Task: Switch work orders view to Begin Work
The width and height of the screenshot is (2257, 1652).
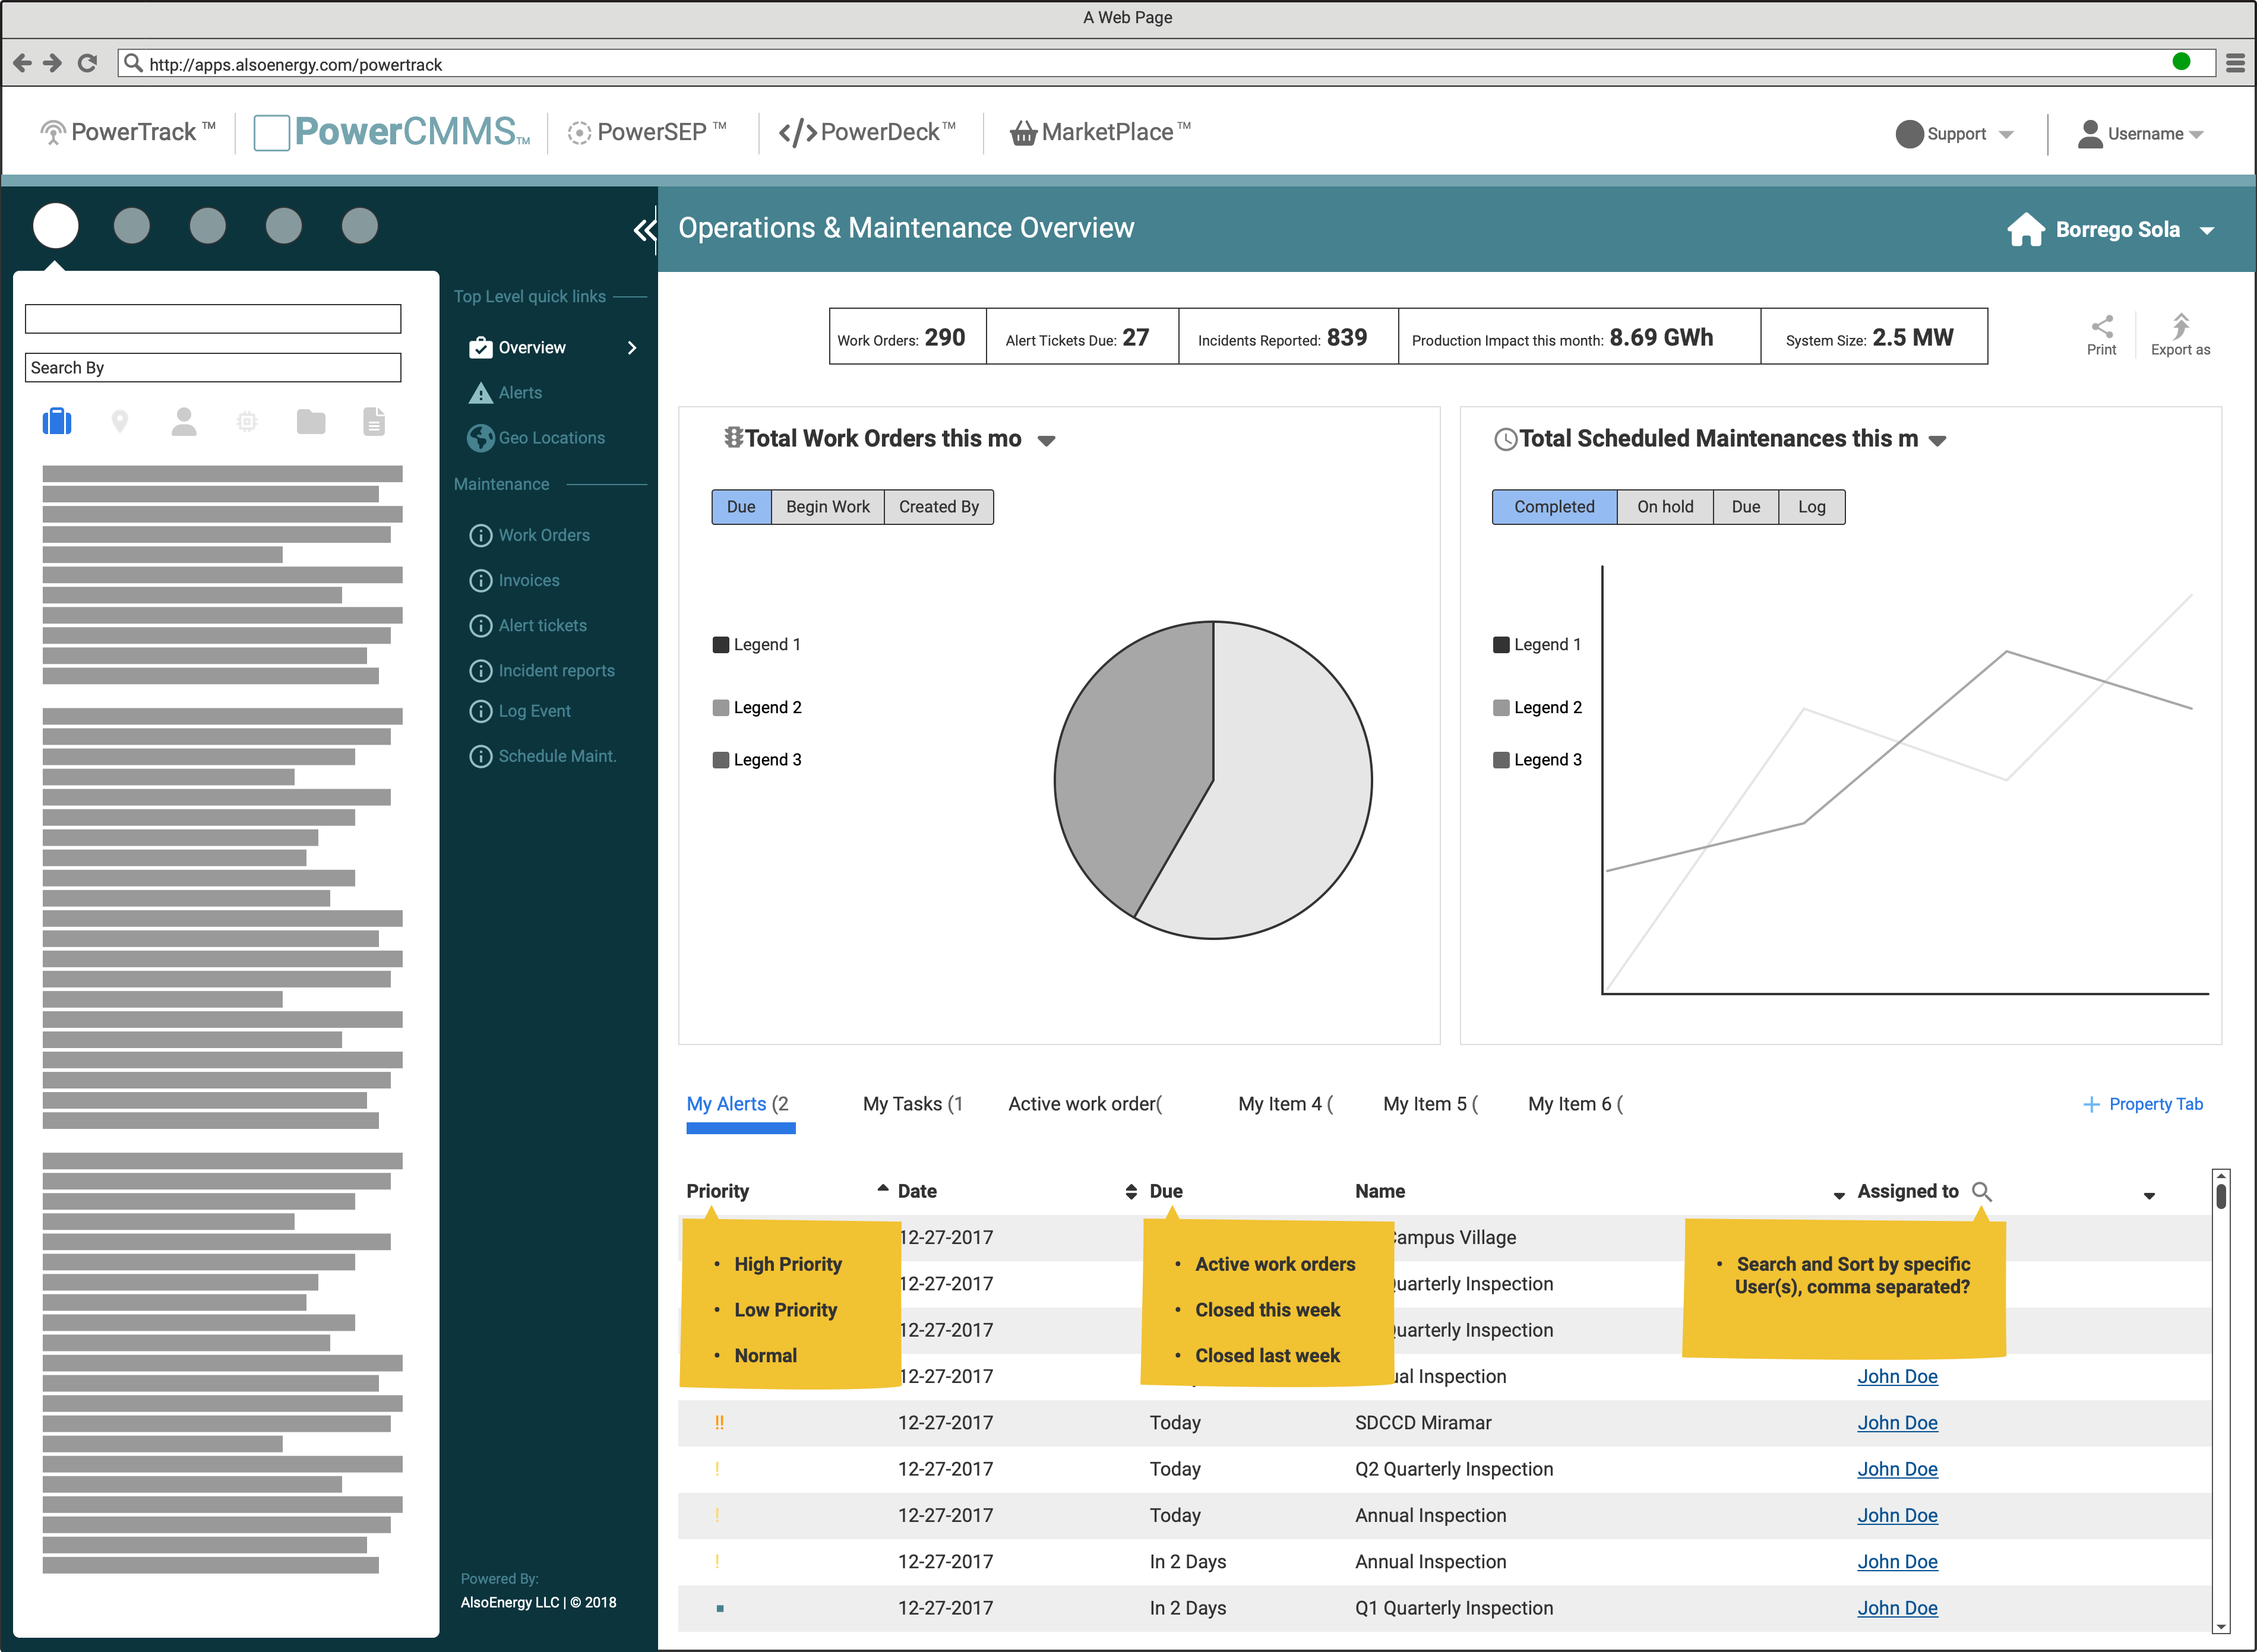Action: click(827, 506)
